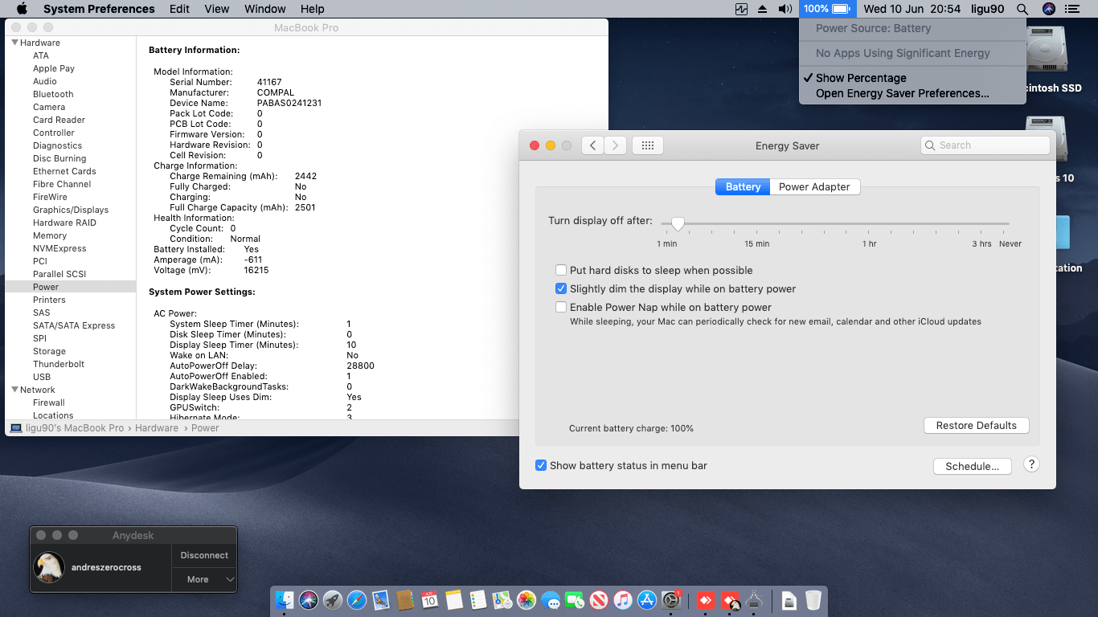This screenshot has width=1098, height=617.
Task: Click the Restore Defaults button
Action: [976, 426]
